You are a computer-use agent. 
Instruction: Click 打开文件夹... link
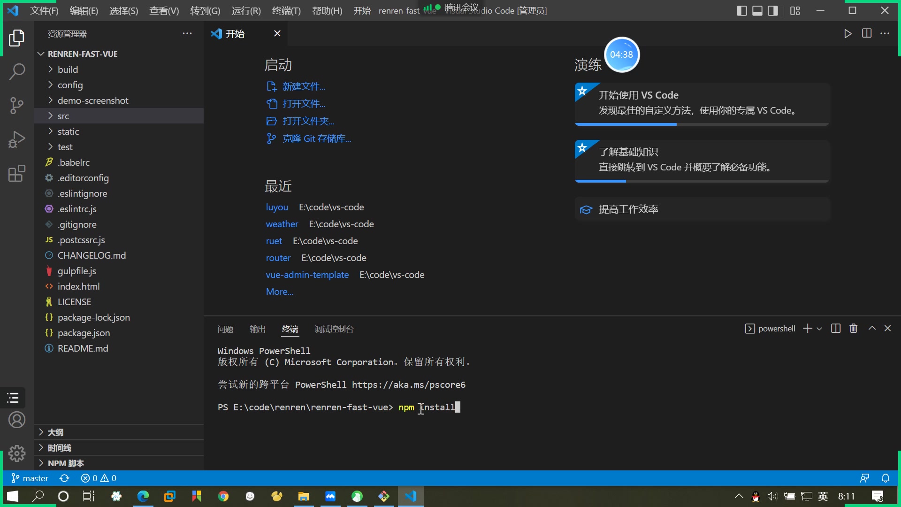pos(300,121)
